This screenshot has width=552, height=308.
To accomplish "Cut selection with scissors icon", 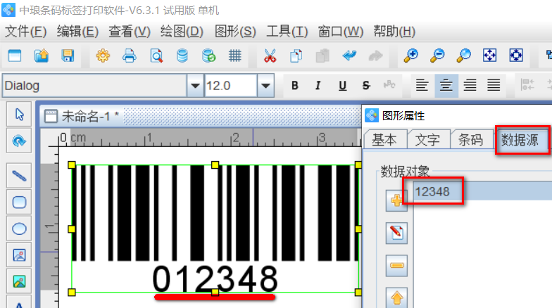I will [270, 56].
